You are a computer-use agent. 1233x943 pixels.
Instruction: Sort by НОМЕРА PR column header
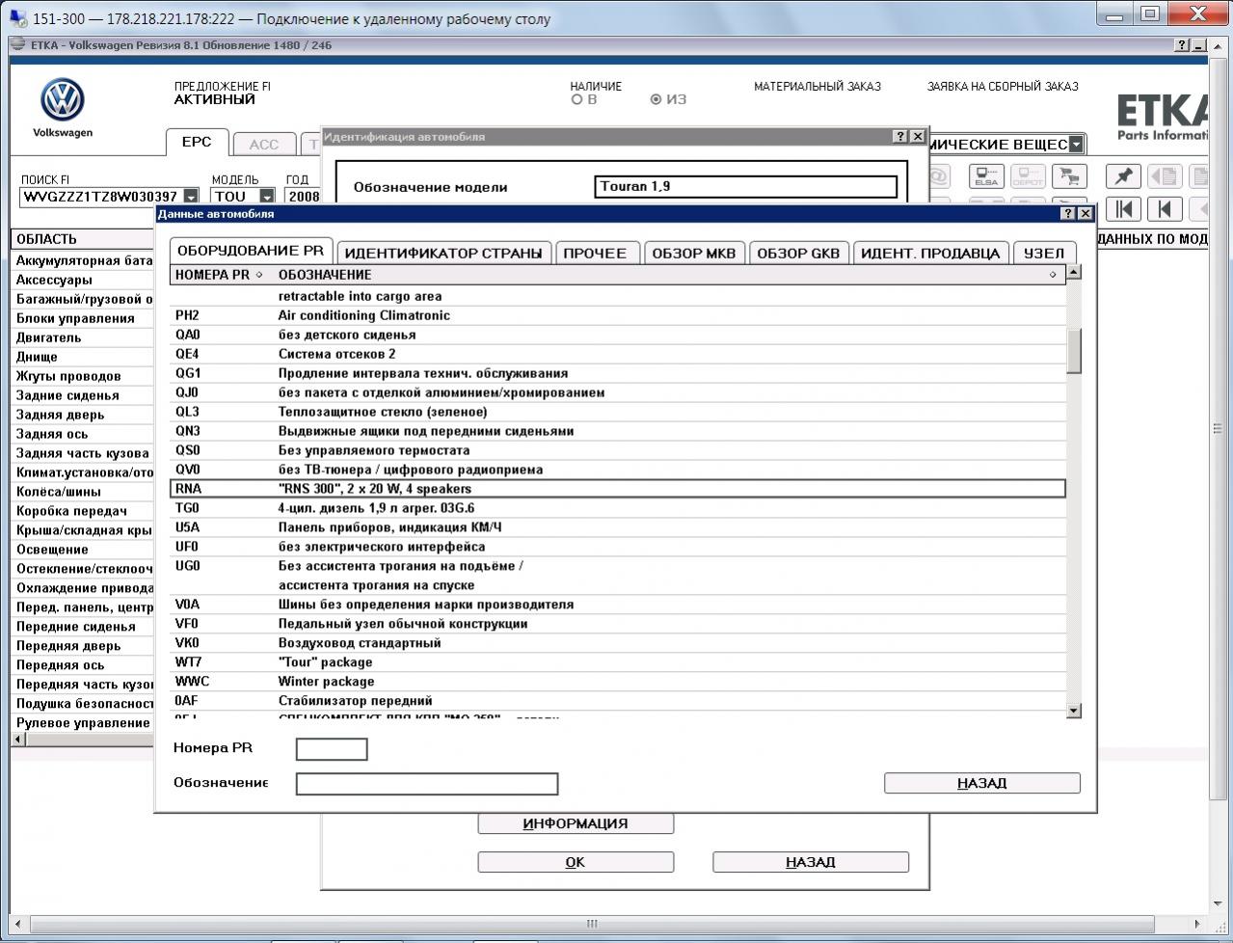coord(219,275)
